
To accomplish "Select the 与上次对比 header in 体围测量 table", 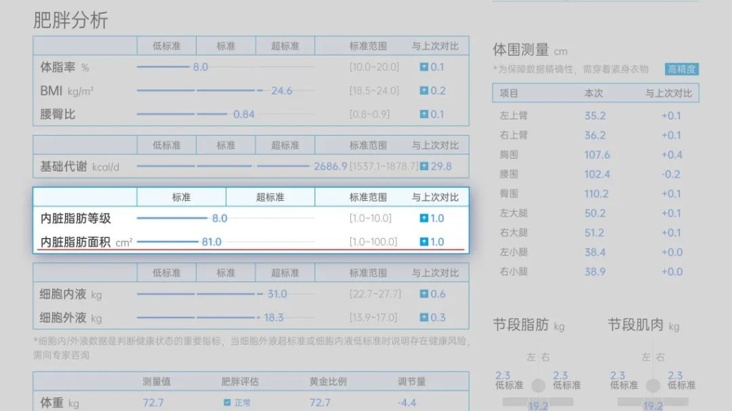I will point(668,94).
